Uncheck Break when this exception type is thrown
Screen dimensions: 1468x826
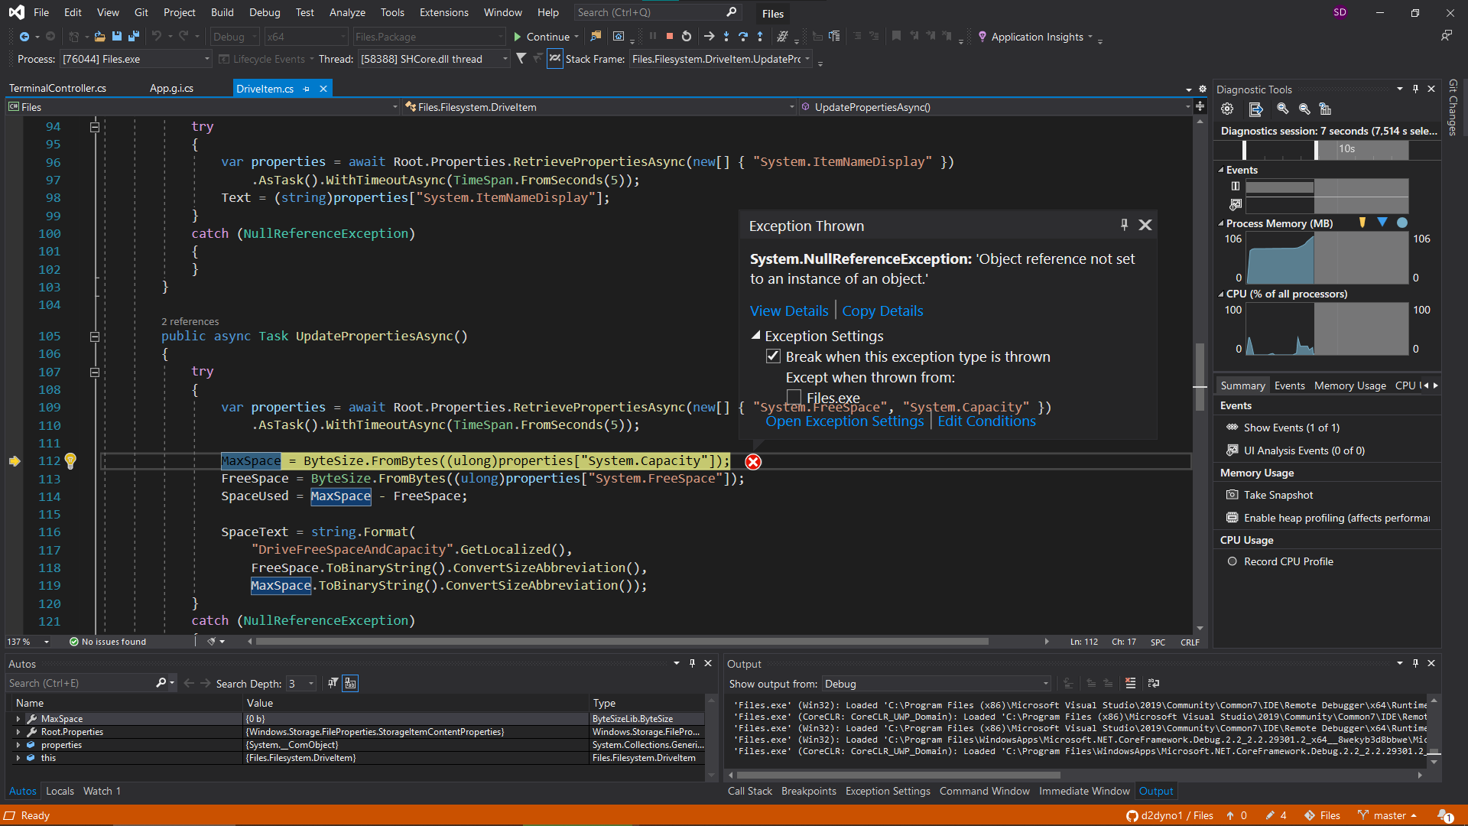tap(774, 356)
